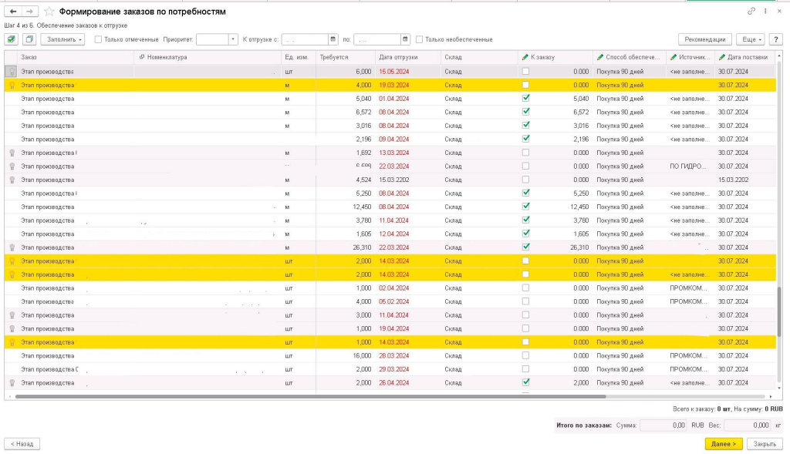Viewport: 790px width, 454px height.
Task: Click pencil icon in 'Способ обеспече...' header
Action: [600, 57]
